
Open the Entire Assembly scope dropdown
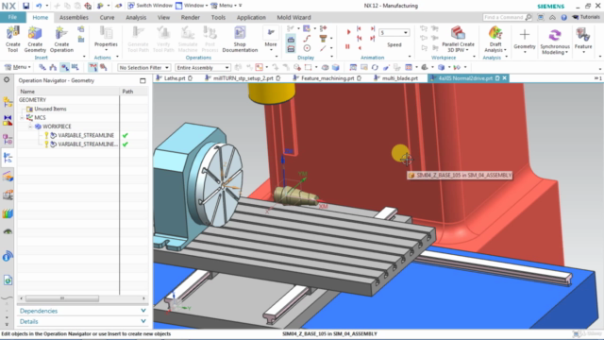click(203, 67)
